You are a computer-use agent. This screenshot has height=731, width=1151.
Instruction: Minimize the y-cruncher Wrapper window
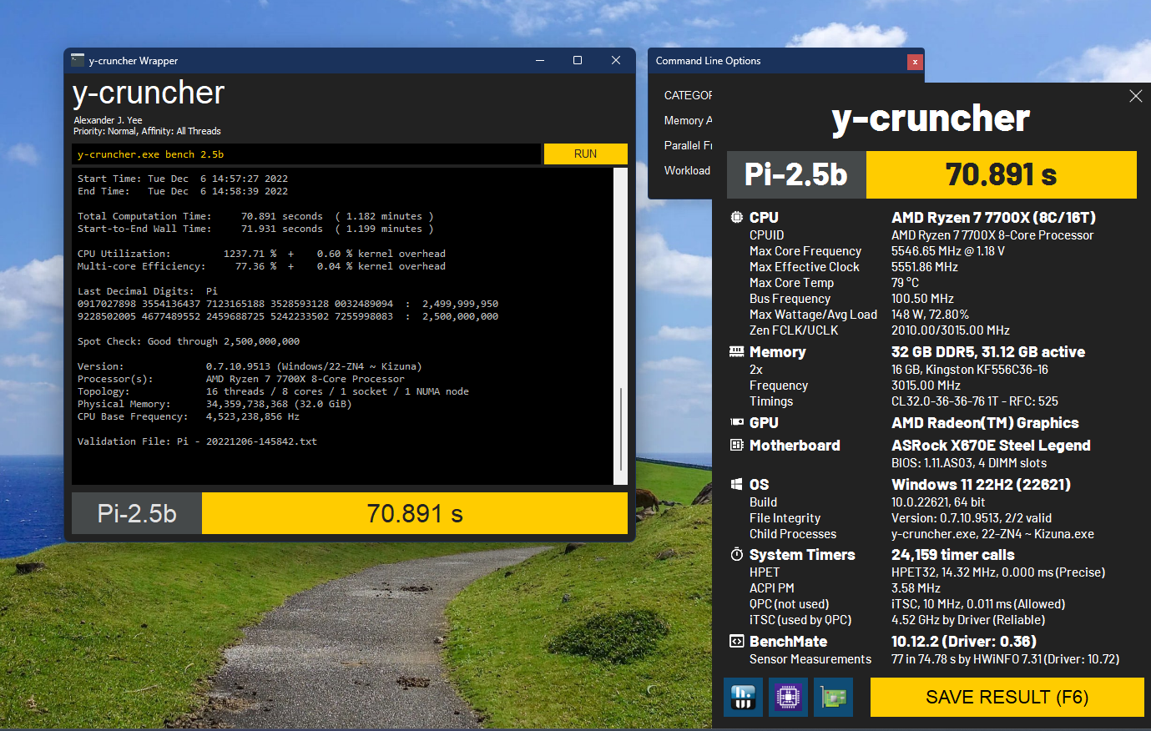click(x=540, y=60)
